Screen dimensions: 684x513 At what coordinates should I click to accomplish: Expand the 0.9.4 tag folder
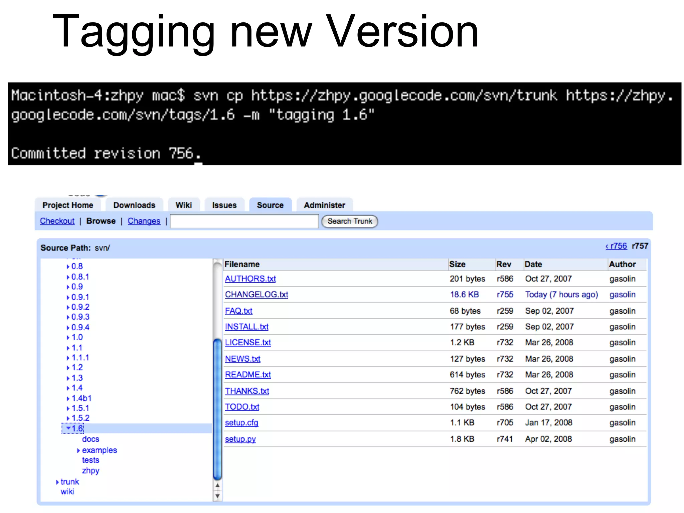(68, 328)
